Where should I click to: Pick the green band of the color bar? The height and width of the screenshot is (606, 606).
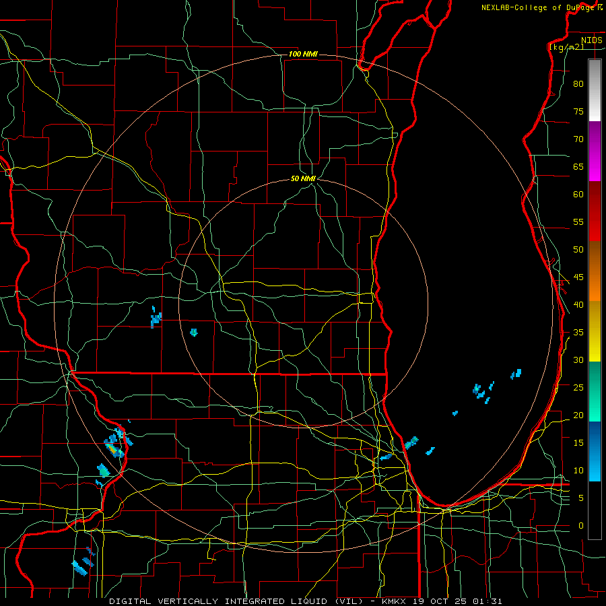click(x=595, y=391)
